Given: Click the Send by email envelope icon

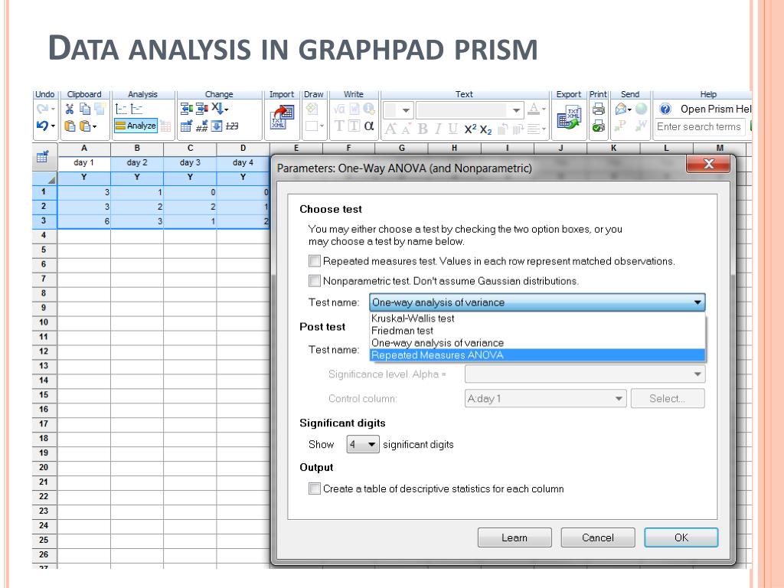Looking at the screenshot, I should 621,109.
